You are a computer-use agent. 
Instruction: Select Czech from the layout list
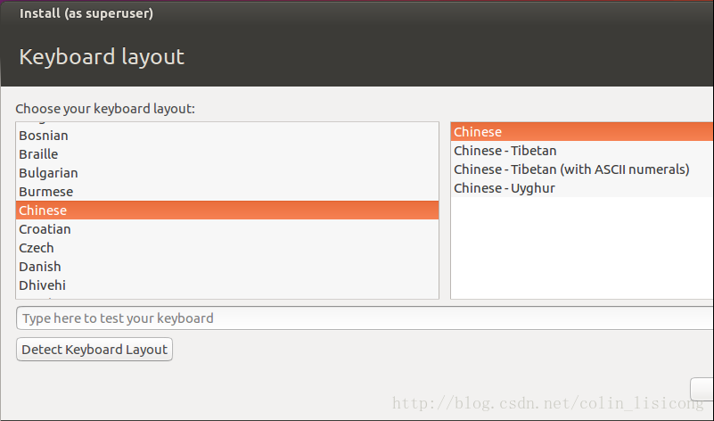point(37,248)
